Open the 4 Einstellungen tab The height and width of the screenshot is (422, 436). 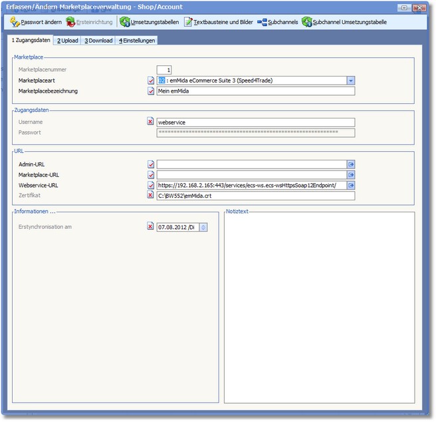[137, 41]
